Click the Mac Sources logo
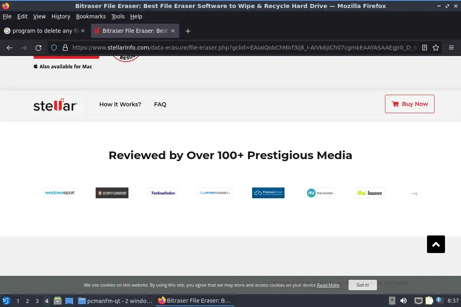 (370, 193)
